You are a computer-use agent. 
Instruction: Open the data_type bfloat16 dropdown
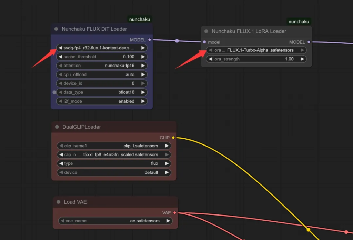[102, 92]
